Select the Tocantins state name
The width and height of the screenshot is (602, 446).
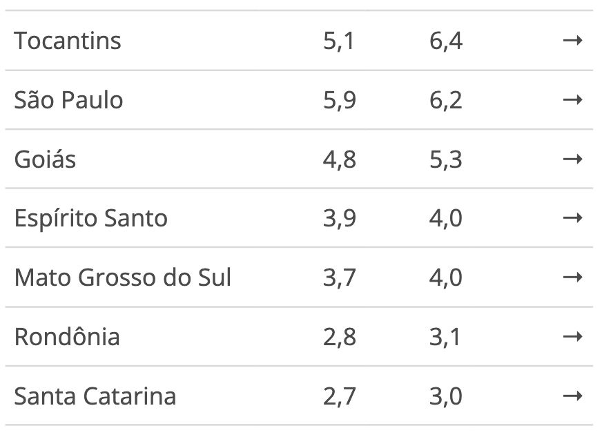[x=68, y=40]
